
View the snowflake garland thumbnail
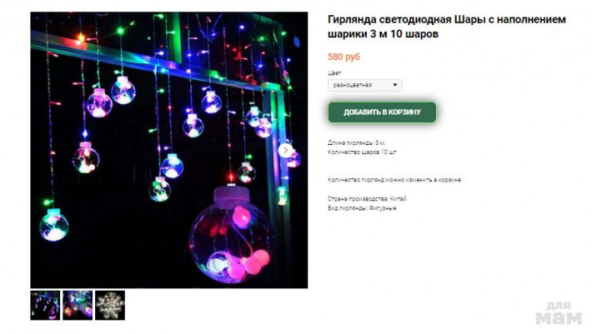click(x=110, y=306)
